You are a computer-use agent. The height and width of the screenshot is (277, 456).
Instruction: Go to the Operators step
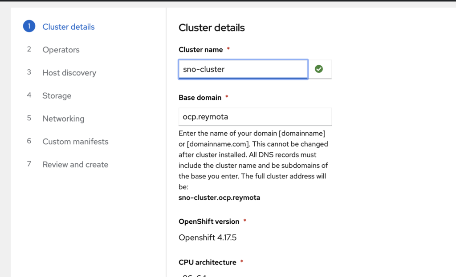click(x=61, y=50)
